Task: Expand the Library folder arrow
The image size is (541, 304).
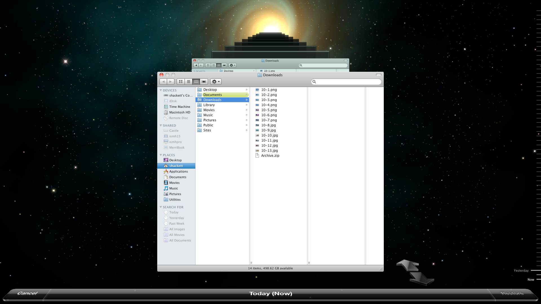Action: (247, 105)
